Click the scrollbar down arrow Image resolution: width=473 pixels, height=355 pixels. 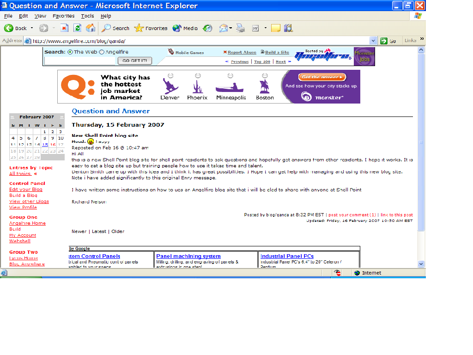click(421, 264)
